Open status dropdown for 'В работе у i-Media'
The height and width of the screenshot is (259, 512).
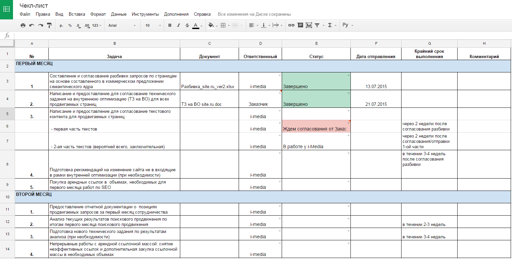pos(348,136)
